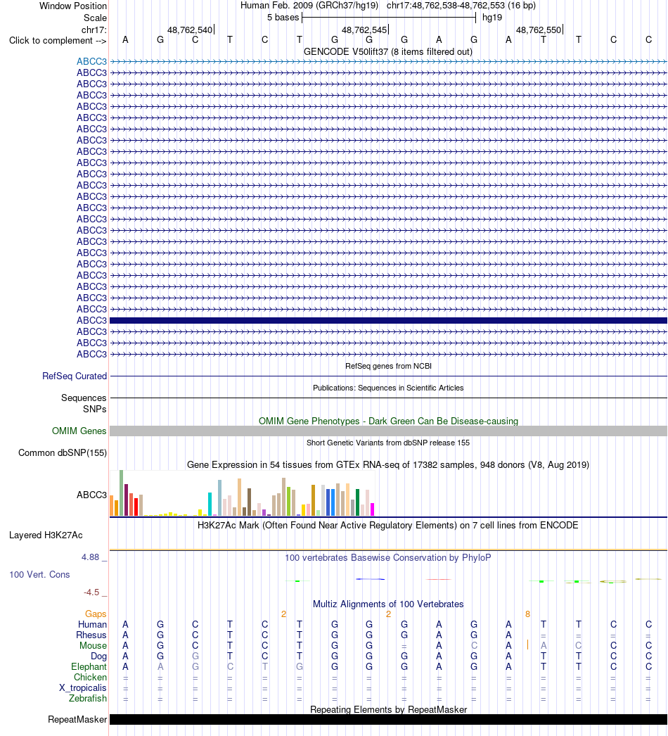This screenshot has width=668, height=736.
Task: Click the ABCC3 label beside GTEx chart
Action: coord(91,495)
